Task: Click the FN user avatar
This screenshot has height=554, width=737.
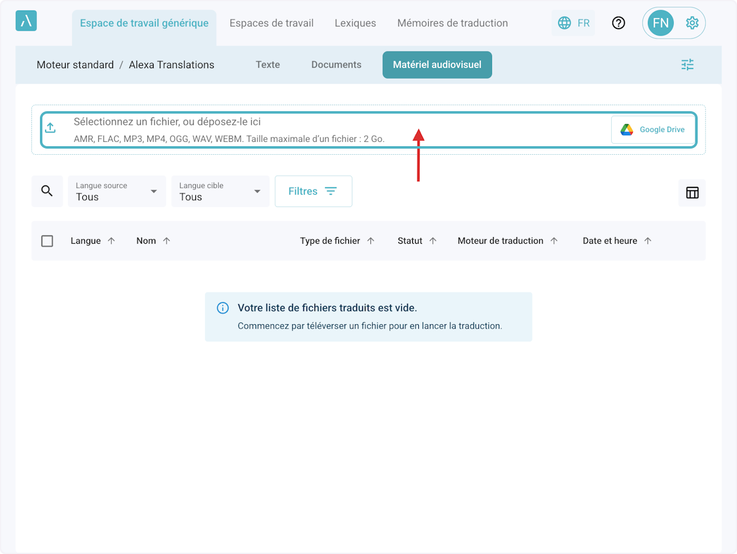Action: [660, 23]
